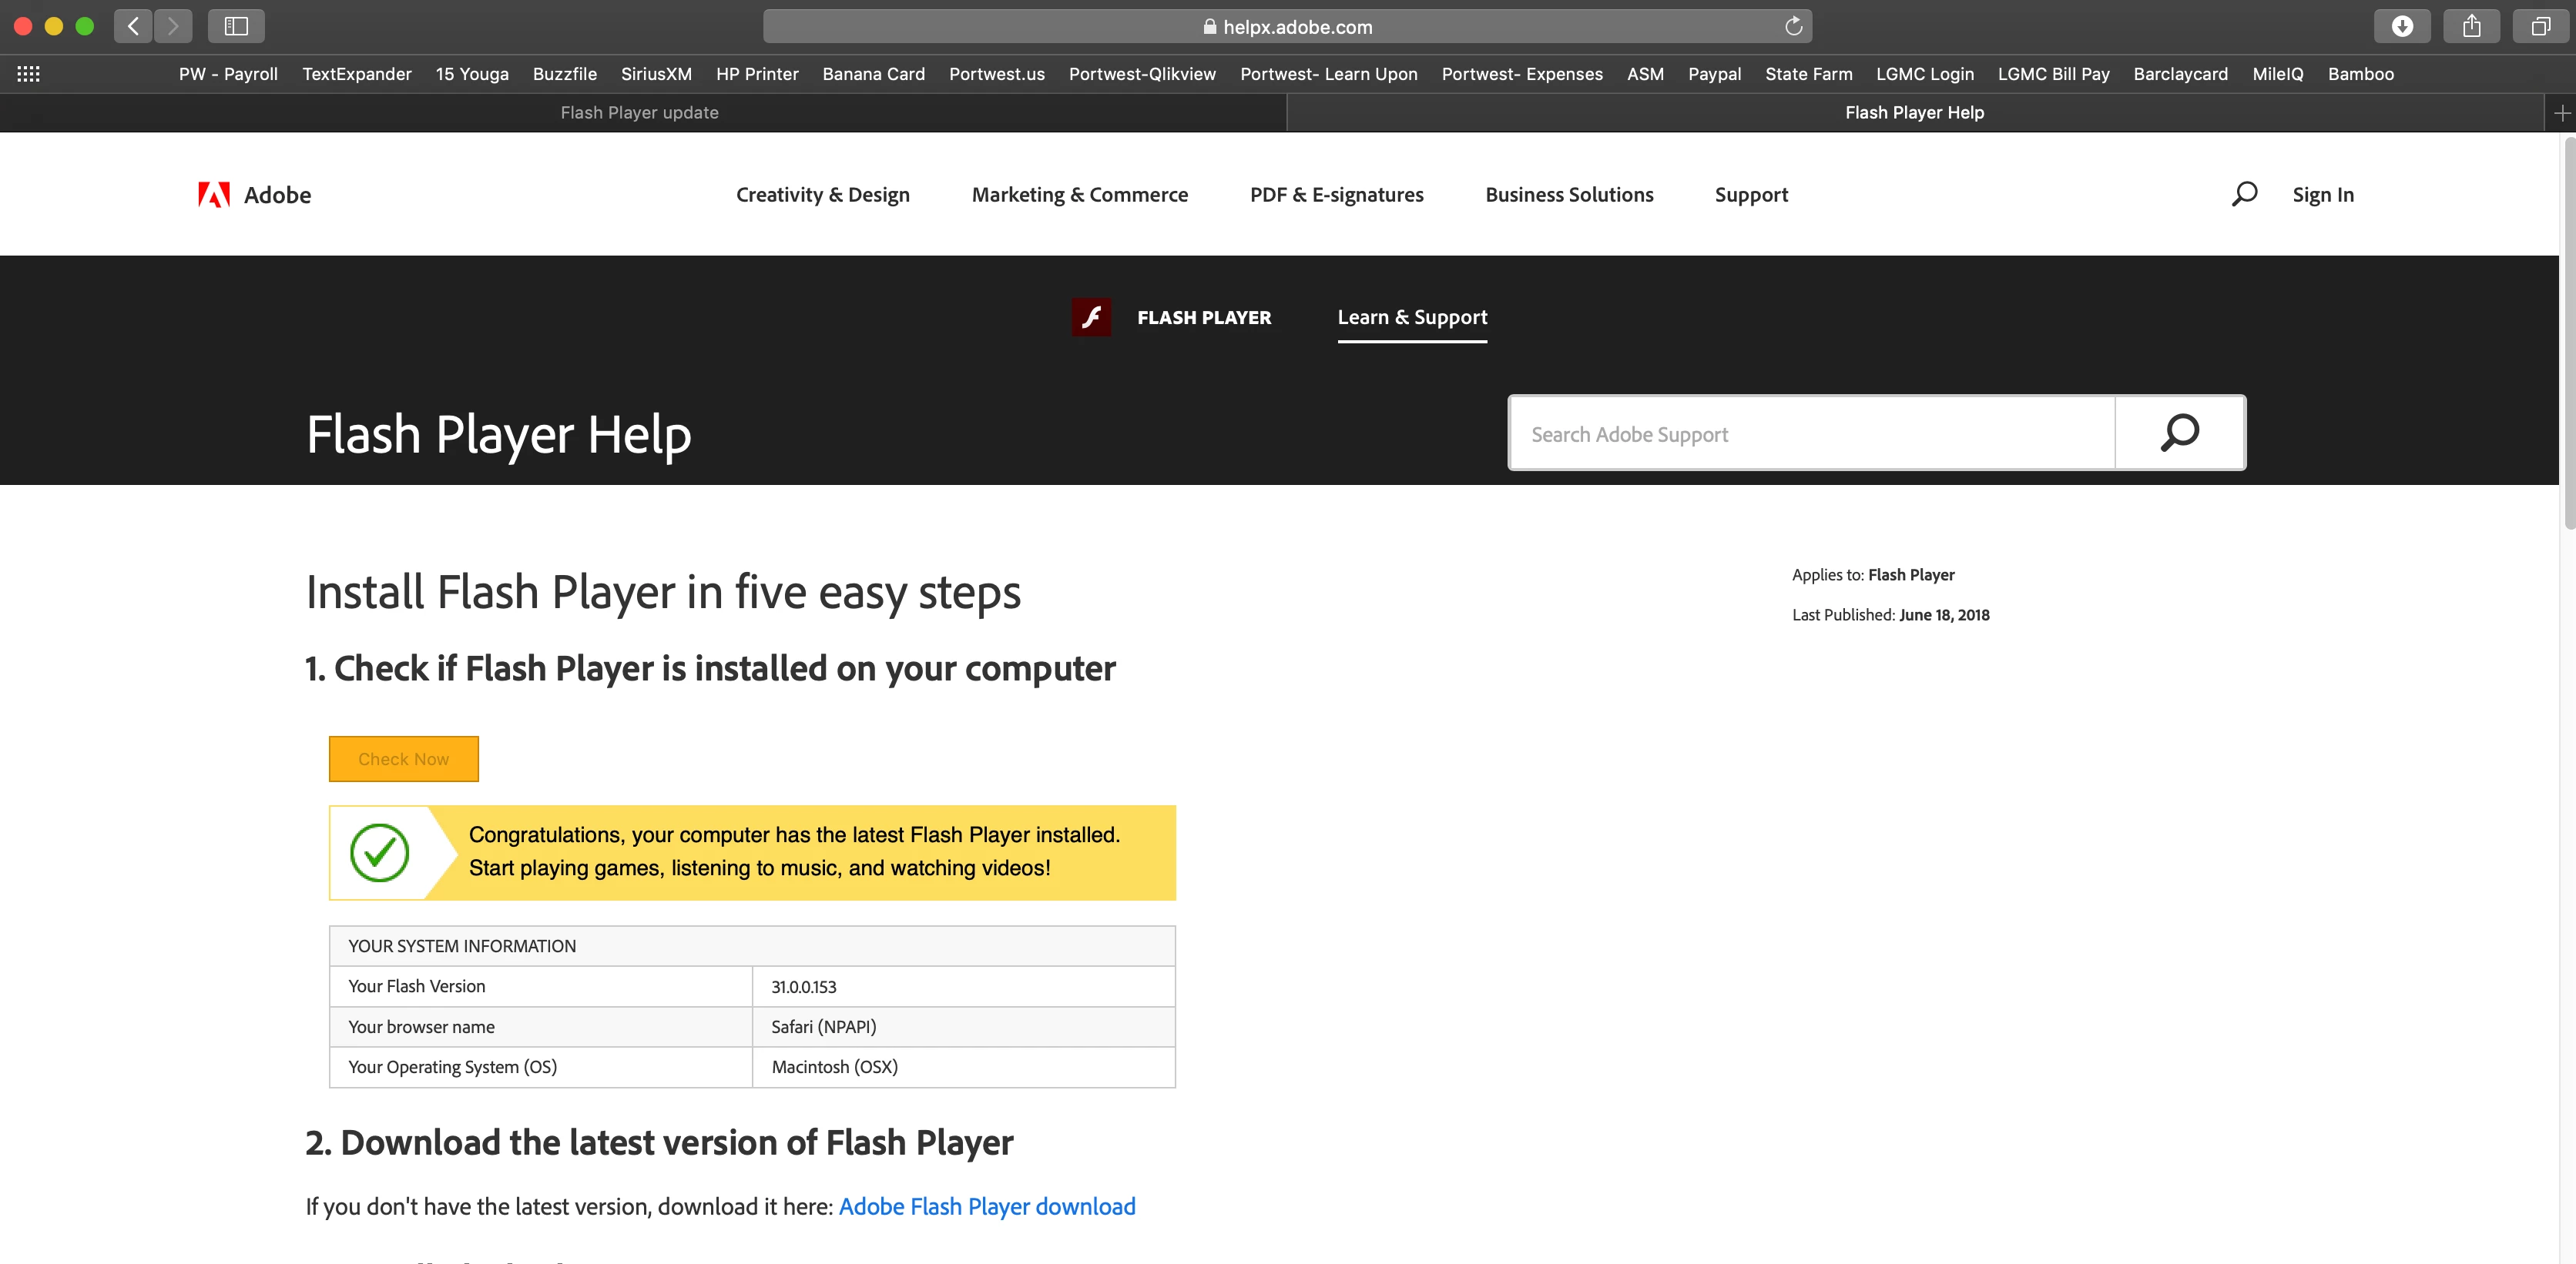
Task: Click the Share toolbar icon
Action: 2471,26
